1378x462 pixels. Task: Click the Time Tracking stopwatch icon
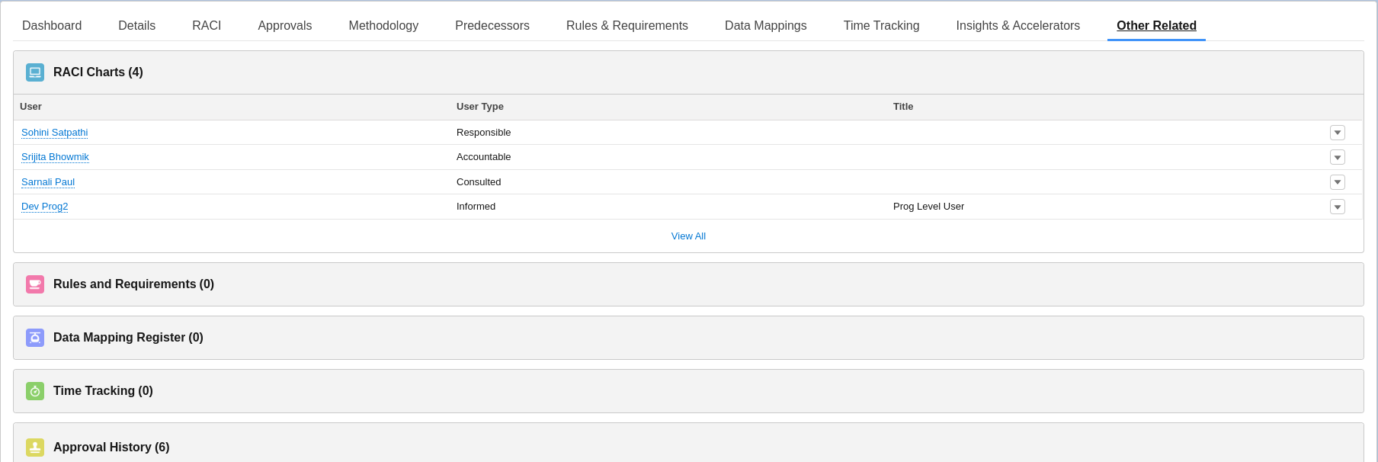pyautogui.click(x=35, y=391)
